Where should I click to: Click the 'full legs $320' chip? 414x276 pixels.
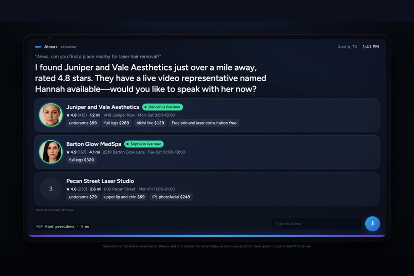82,160
